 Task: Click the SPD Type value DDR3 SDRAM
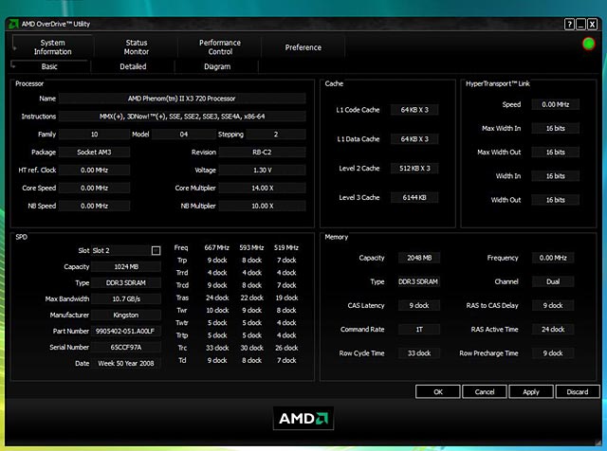(x=126, y=283)
